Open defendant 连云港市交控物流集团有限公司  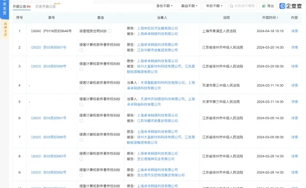(161, 175)
